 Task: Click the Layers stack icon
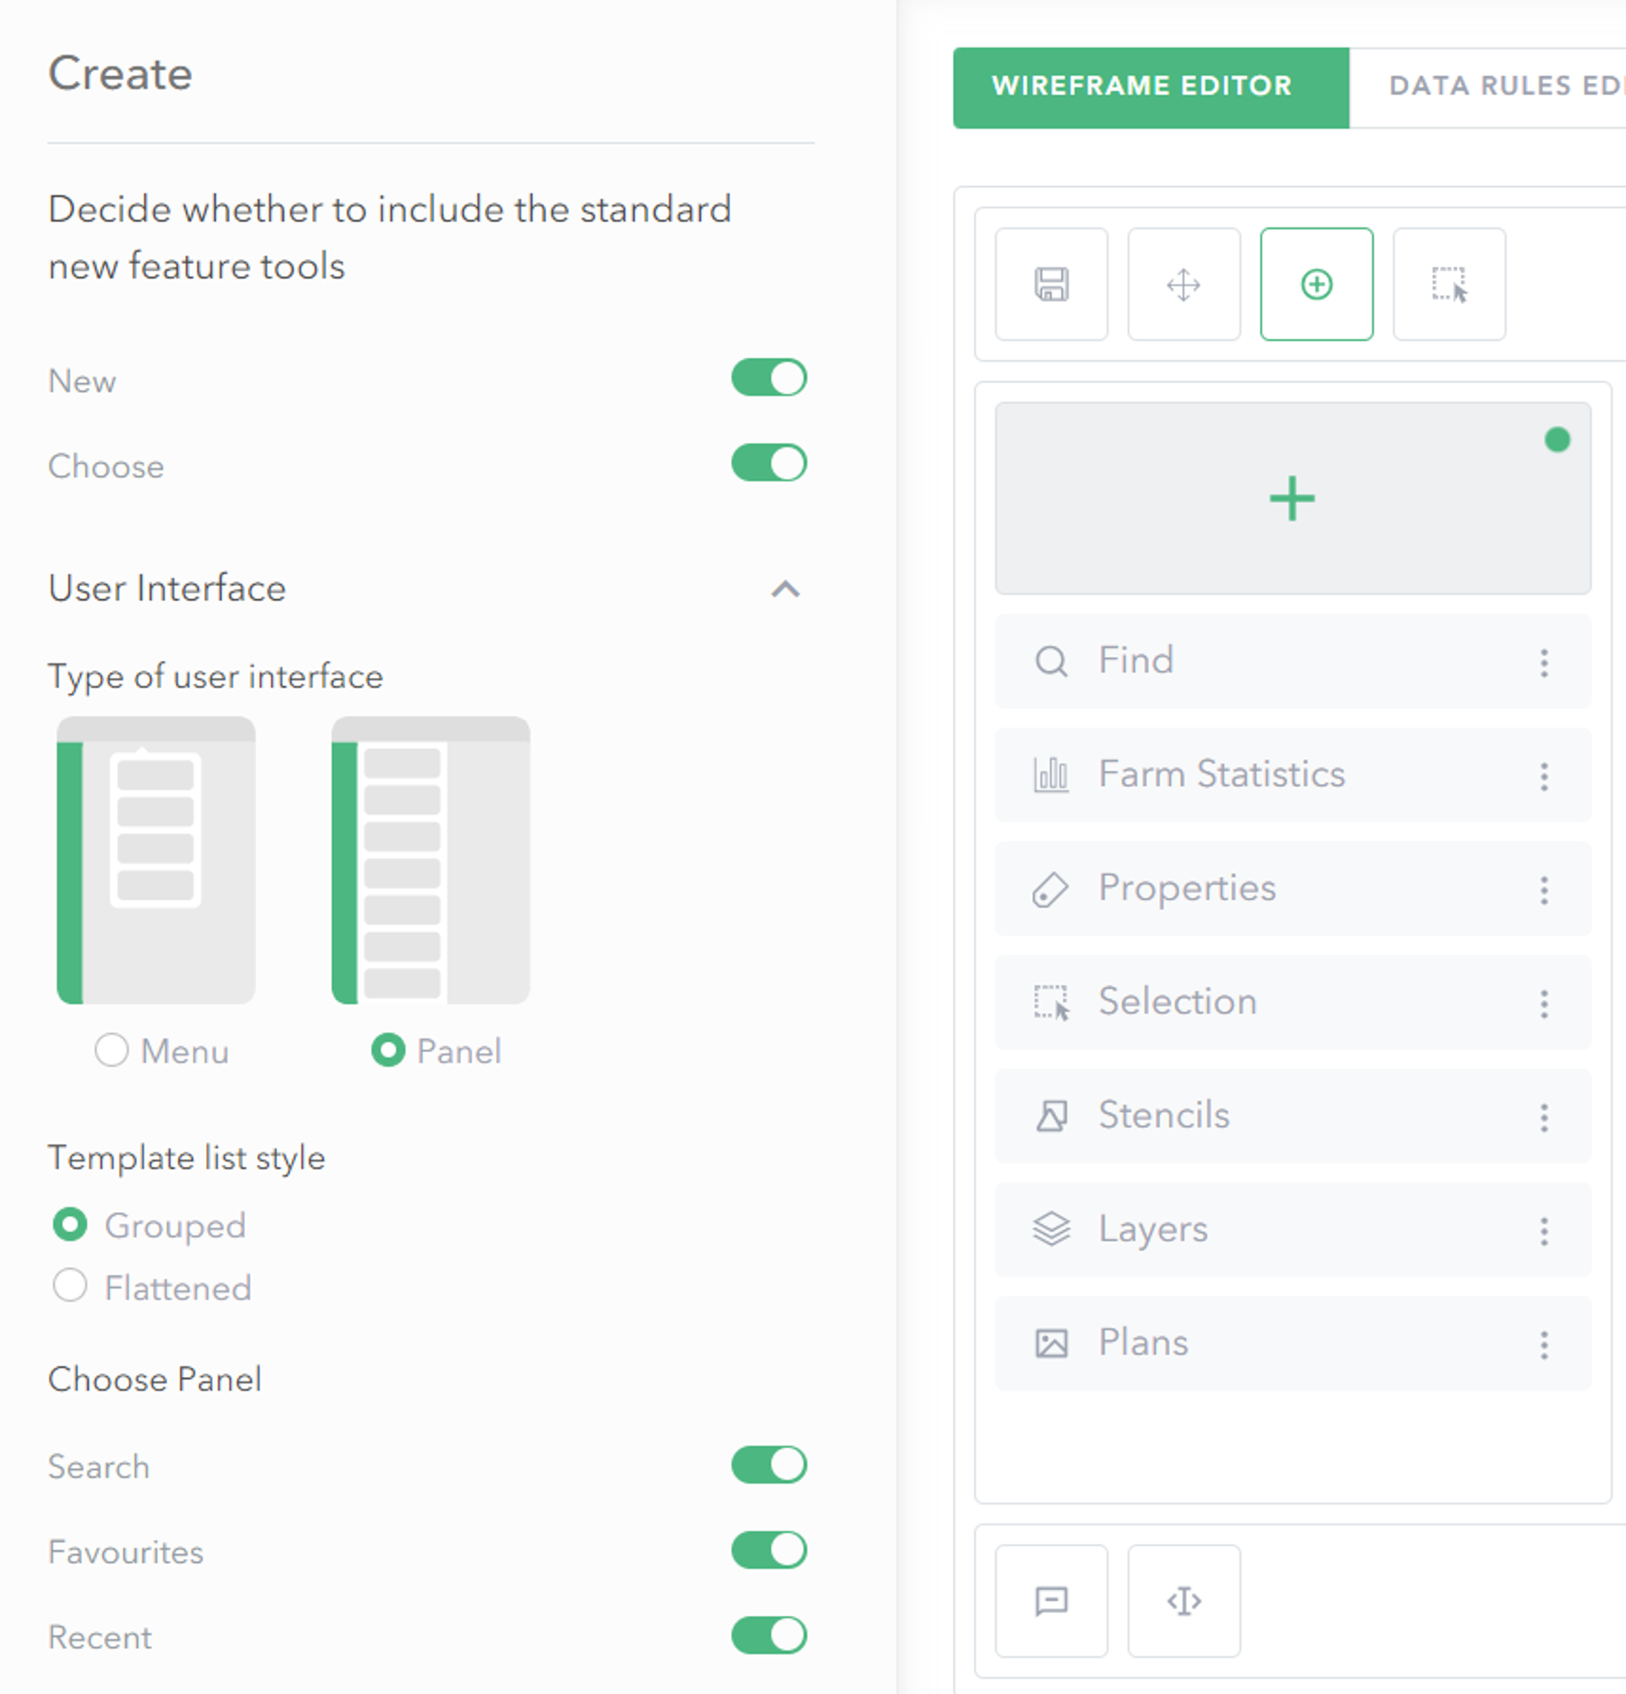(x=1051, y=1230)
